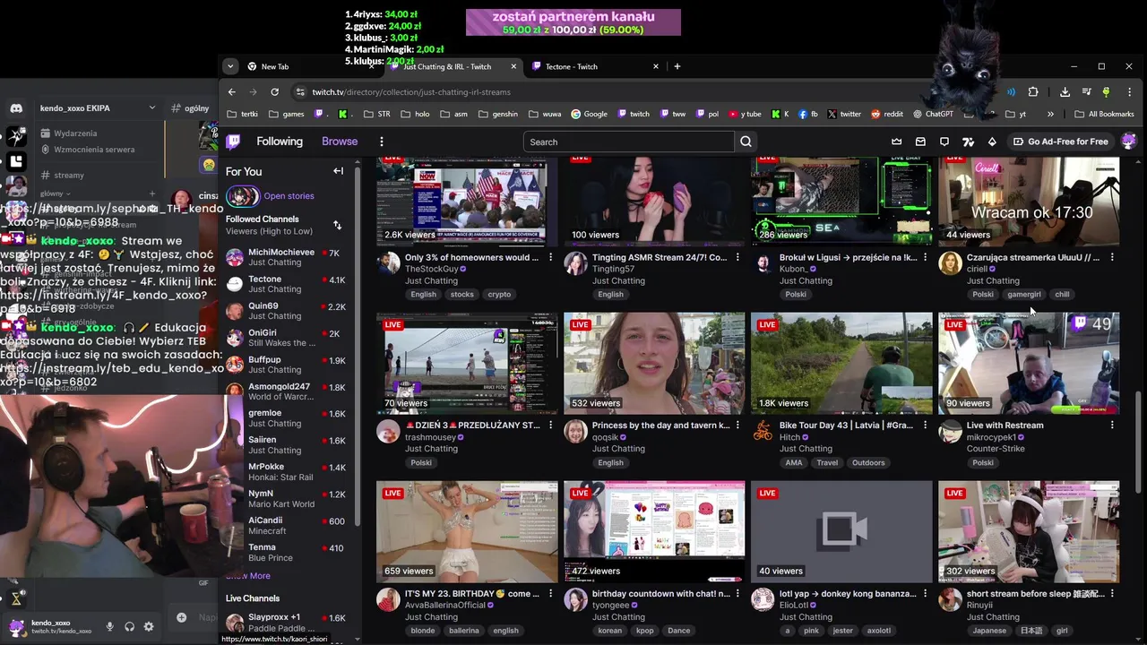The width and height of the screenshot is (1147, 645).
Task: Open the twitch bookmark
Action: click(x=632, y=114)
